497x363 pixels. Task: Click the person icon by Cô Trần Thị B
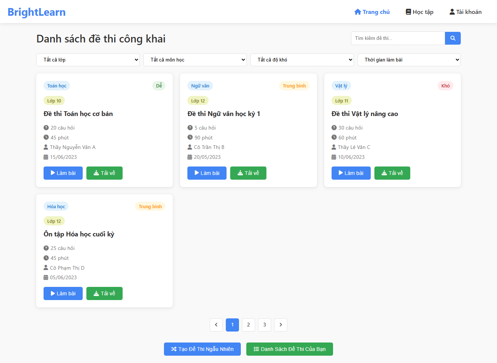190,147
